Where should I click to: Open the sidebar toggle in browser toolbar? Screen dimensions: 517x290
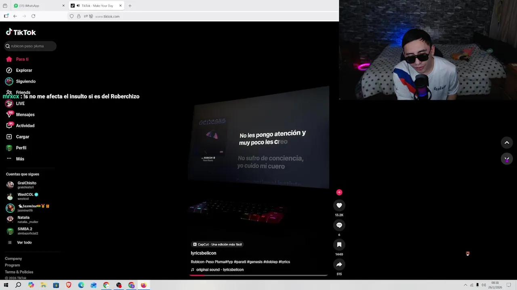click(6, 16)
